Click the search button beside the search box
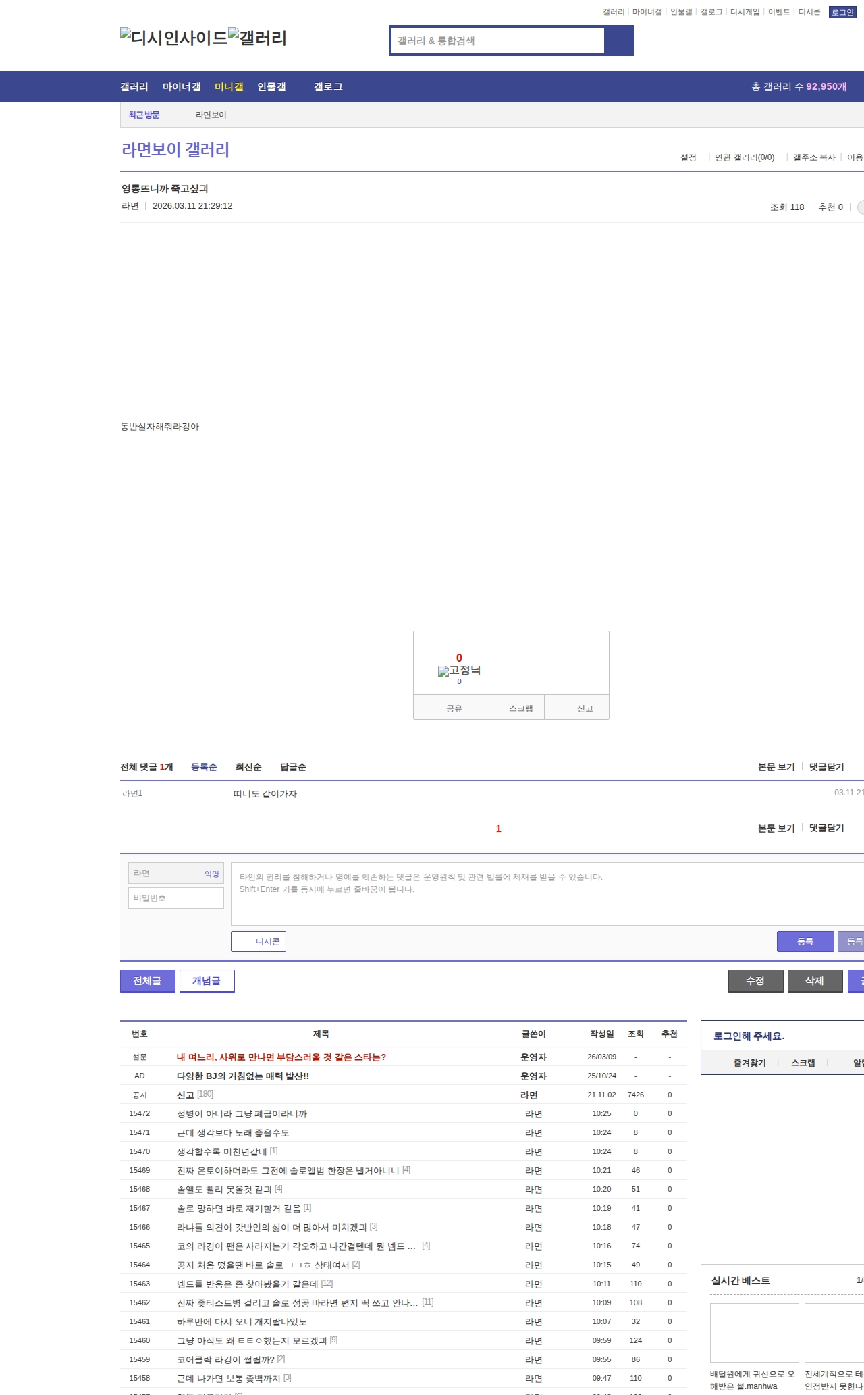864x1395 pixels. tap(619, 41)
